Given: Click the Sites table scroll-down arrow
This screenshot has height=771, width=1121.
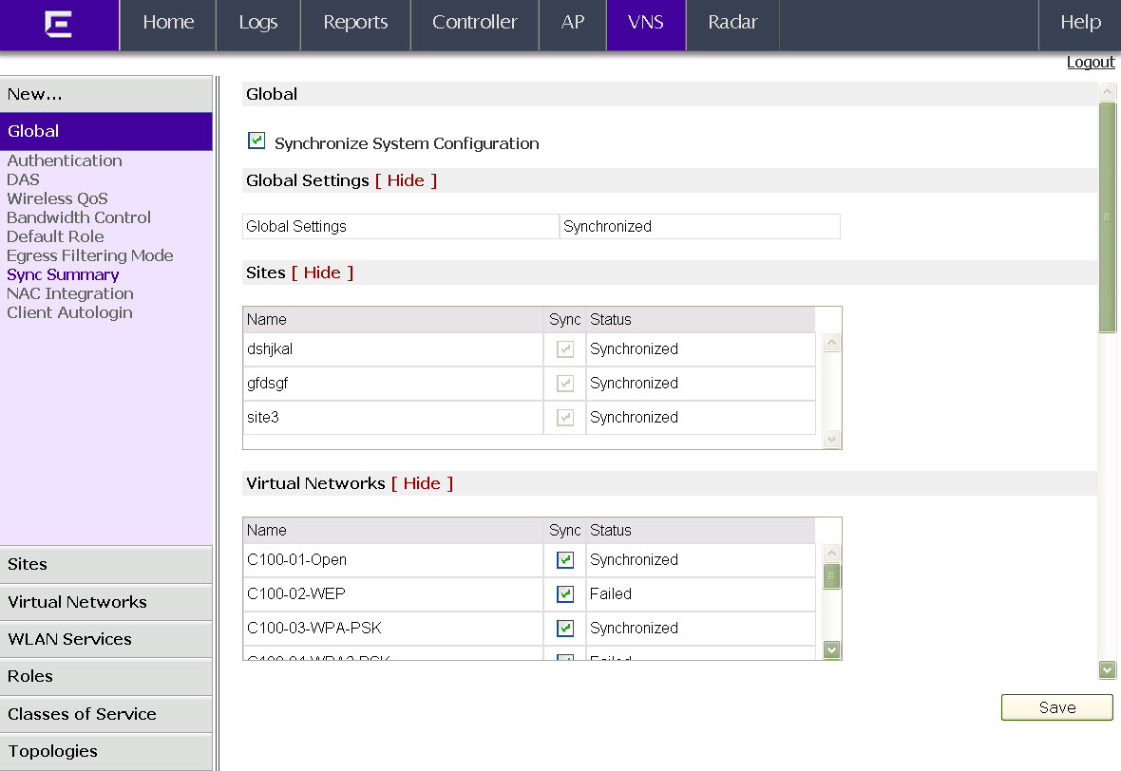Looking at the screenshot, I should pos(830,439).
